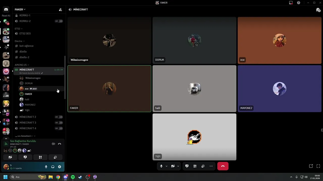Open soundboard from the voice status panel
This screenshot has width=323, height=181.
pos(55,157)
